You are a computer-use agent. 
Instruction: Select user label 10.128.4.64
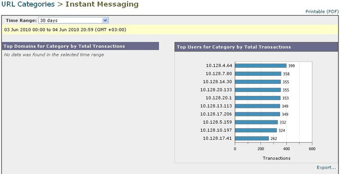219,66
